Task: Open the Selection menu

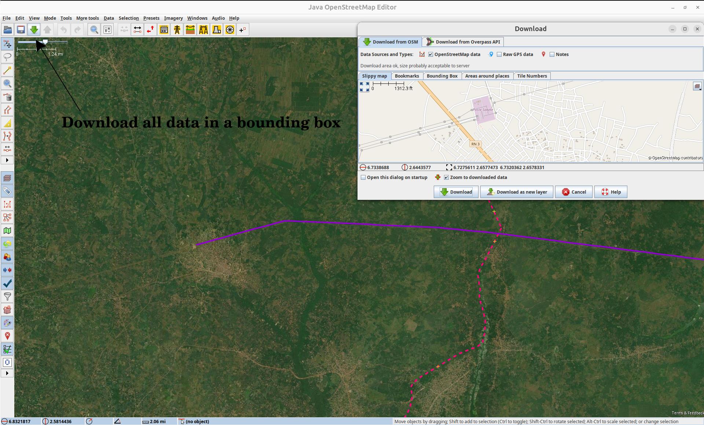Action: click(x=129, y=18)
